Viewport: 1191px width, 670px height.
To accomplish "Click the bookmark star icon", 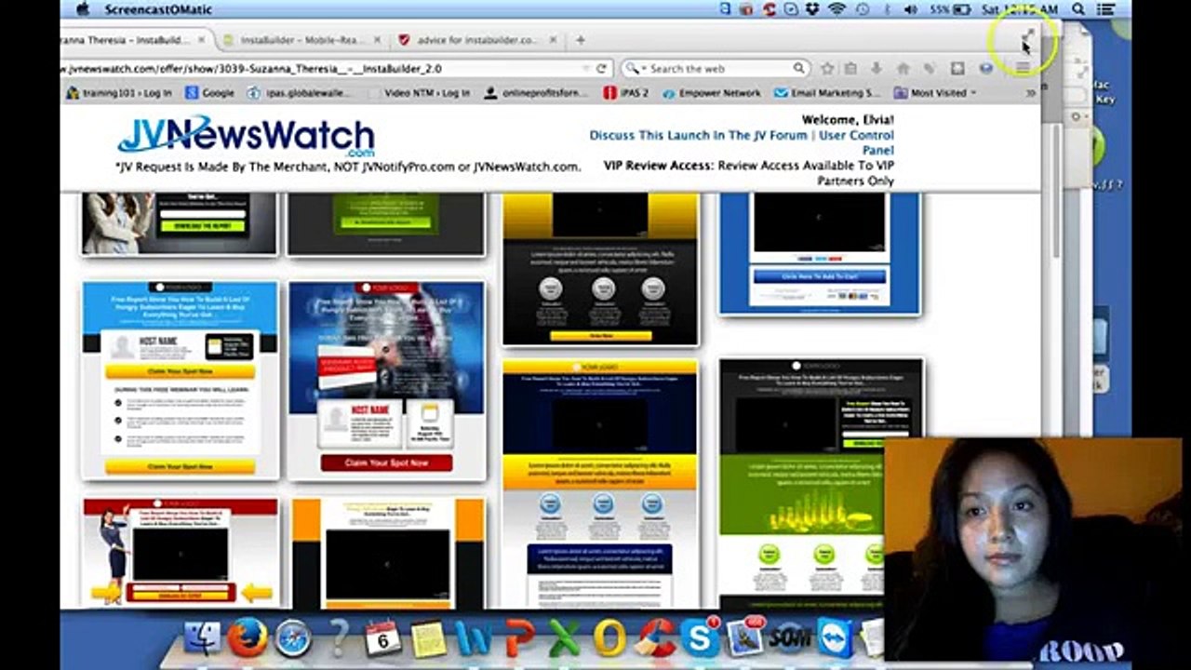I will tap(827, 69).
